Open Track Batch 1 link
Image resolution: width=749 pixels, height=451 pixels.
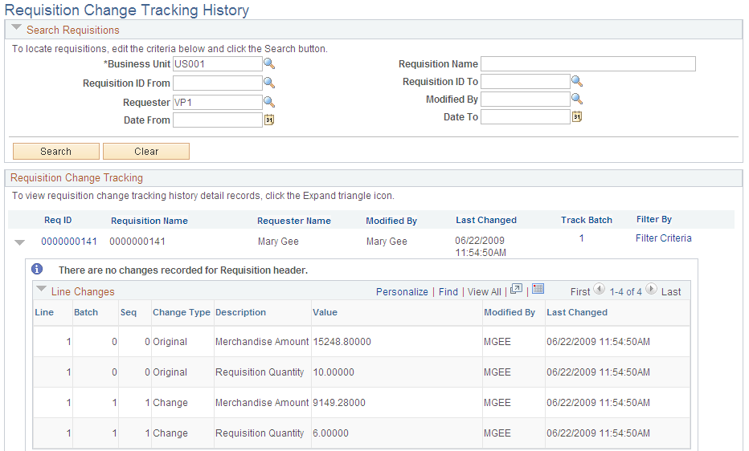[581, 238]
